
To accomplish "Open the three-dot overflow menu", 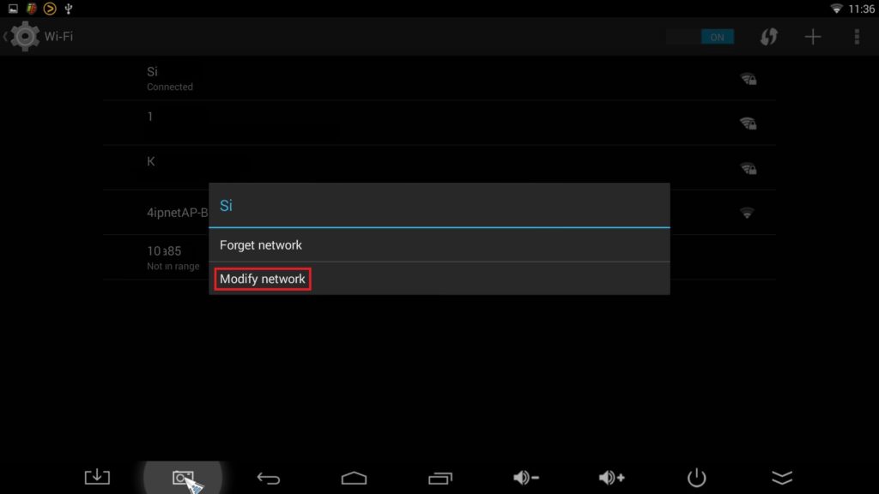I will click(857, 37).
